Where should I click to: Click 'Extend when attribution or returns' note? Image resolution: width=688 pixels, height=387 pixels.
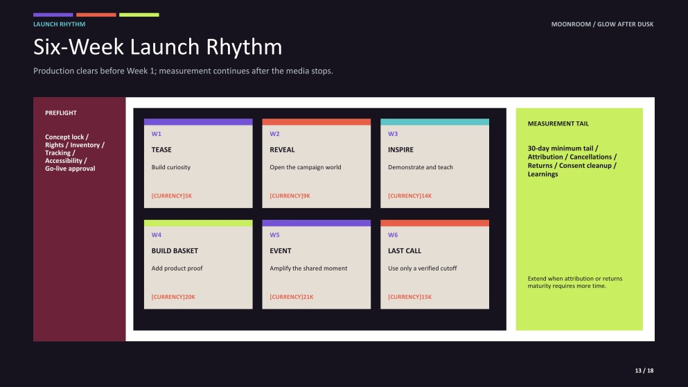pyautogui.click(x=575, y=282)
